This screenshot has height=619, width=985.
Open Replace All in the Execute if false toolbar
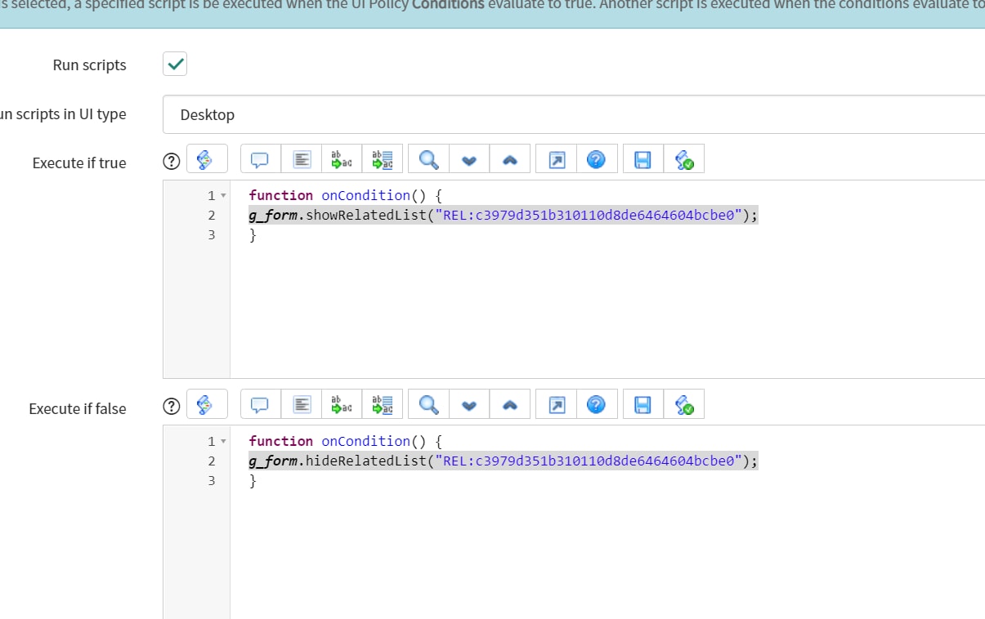tap(382, 403)
